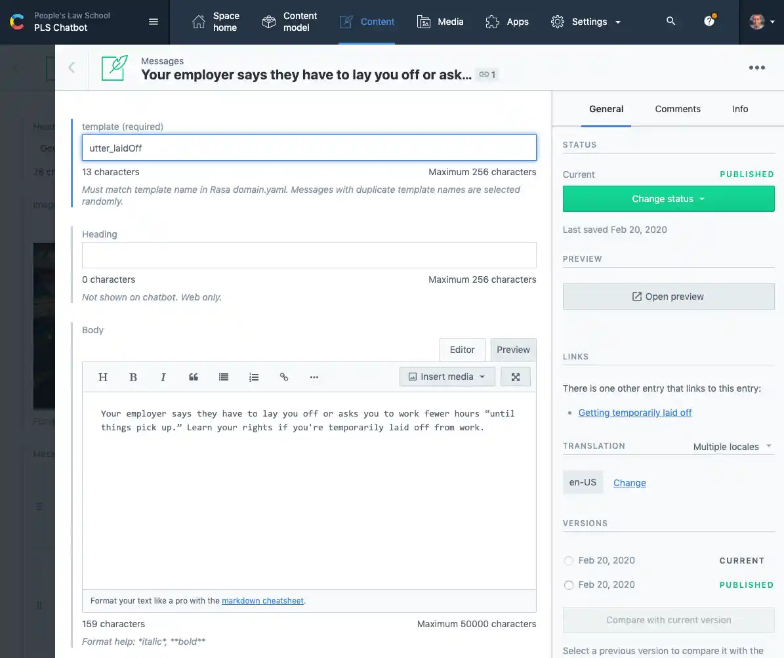Click the entry title heading text
Image resolution: width=784 pixels, height=658 pixels.
point(306,75)
